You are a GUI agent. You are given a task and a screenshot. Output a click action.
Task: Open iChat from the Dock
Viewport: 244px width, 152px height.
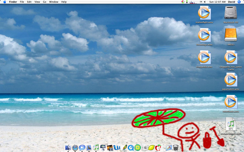[82, 148]
